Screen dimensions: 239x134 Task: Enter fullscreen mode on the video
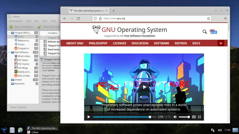[199, 117]
